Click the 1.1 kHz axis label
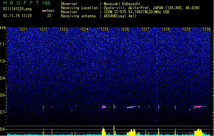Viewport: 214px width, 136px height. point(3,44)
